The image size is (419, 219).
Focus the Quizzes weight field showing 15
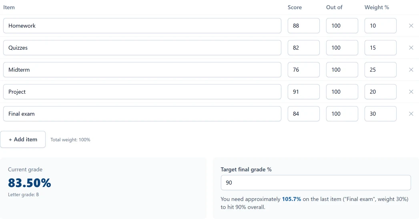381,48
